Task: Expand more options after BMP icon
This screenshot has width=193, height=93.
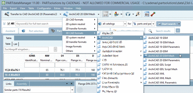Action: (x=110, y=14)
